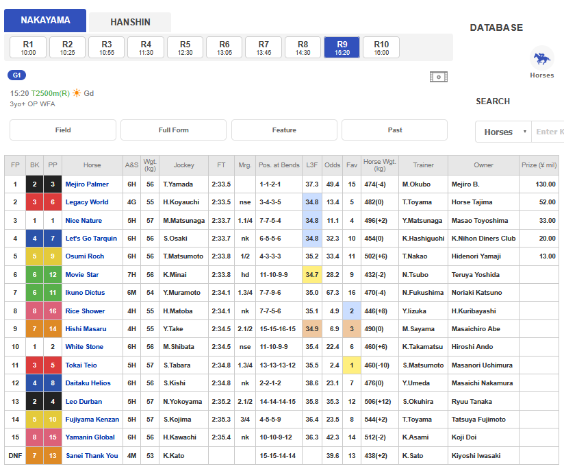Focus the search keyword input field

tap(548, 132)
